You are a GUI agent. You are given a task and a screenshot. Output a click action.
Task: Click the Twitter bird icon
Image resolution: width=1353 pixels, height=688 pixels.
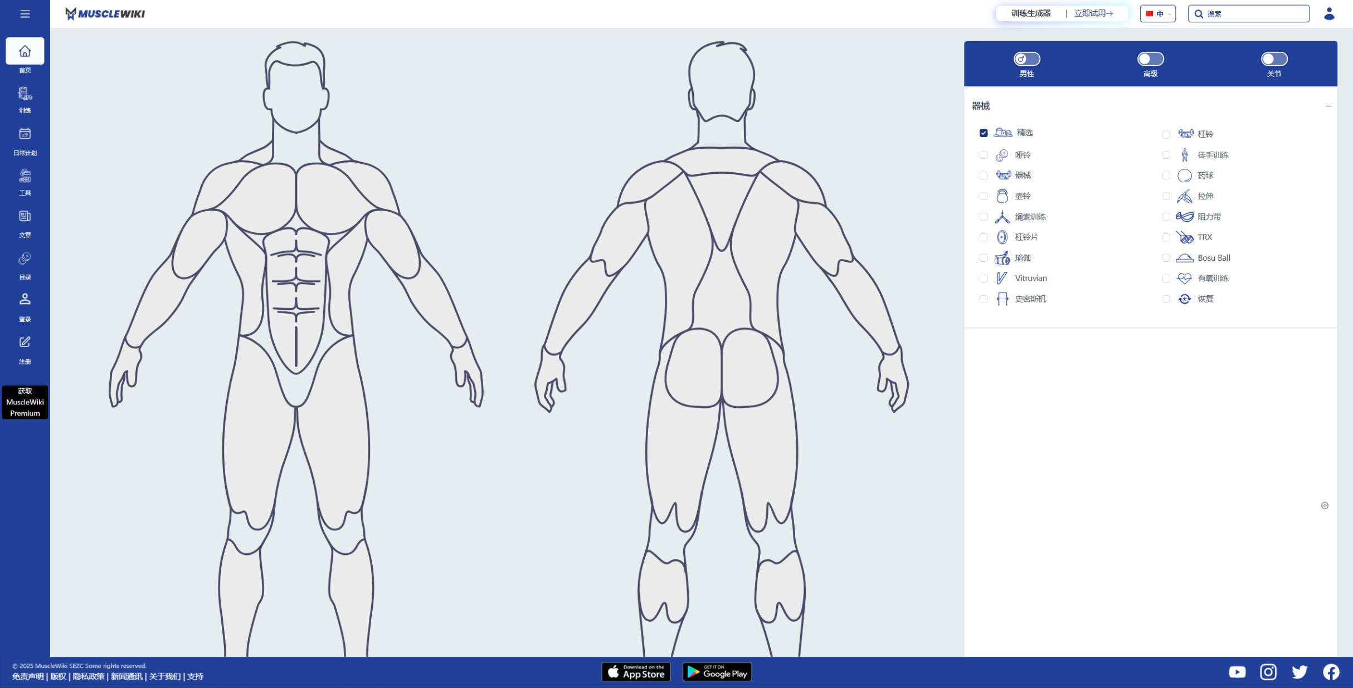coord(1300,672)
